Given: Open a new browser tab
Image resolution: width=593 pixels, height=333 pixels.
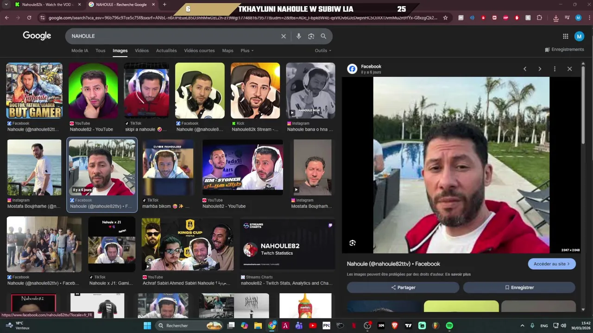Looking at the screenshot, I should [164, 5].
